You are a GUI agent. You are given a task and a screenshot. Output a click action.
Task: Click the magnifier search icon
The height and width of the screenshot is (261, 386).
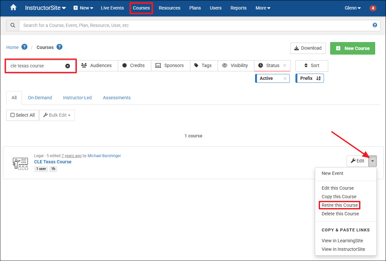point(13,25)
